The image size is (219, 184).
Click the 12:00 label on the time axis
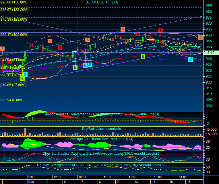57,177
